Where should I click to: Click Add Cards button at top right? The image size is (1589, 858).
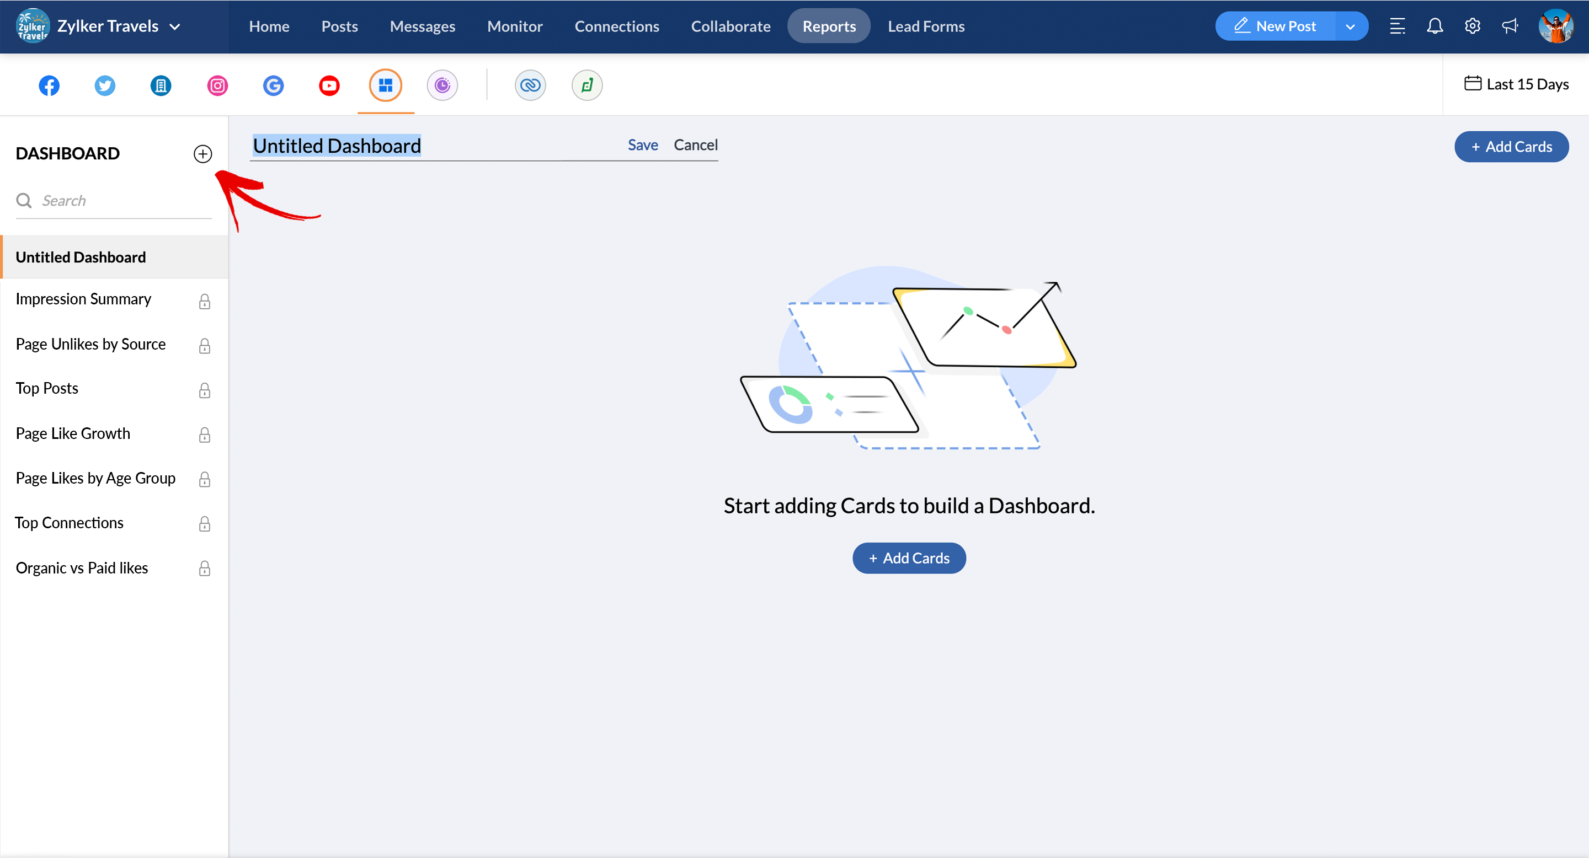1511,147
